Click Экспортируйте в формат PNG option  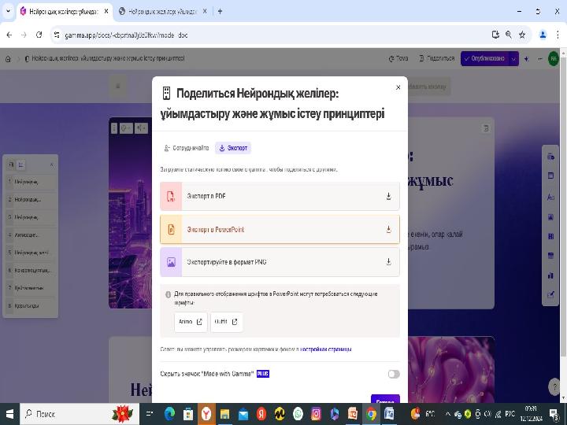280,262
